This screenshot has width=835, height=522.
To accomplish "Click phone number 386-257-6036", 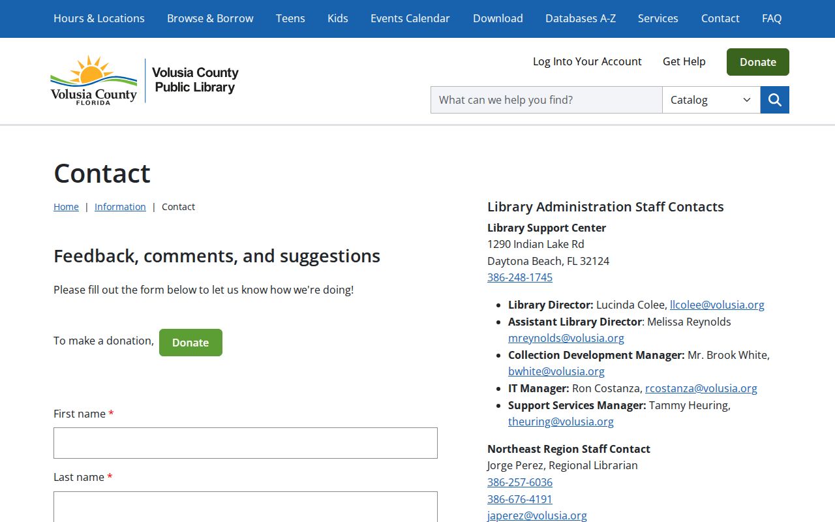I will (x=520, y=482).
